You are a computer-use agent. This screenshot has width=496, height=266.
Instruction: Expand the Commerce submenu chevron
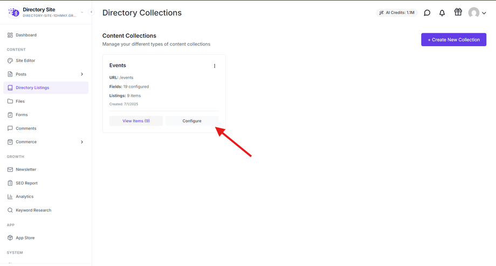pyautogui.click(x=82, y=142)
